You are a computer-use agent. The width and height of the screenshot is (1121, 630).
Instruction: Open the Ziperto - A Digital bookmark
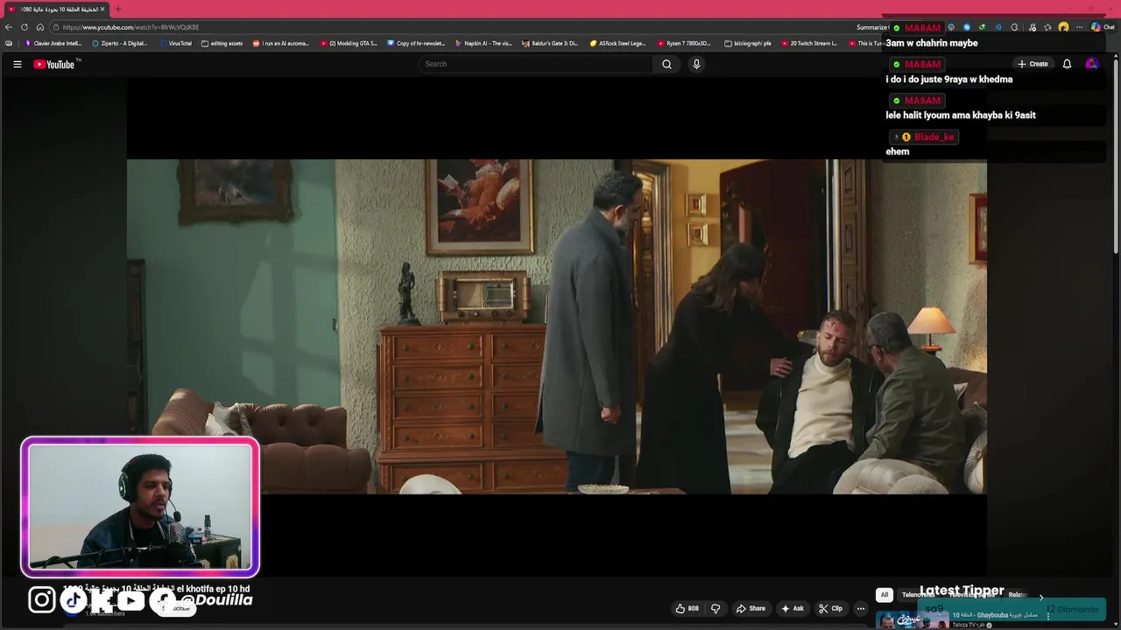[x=120, y=43]
